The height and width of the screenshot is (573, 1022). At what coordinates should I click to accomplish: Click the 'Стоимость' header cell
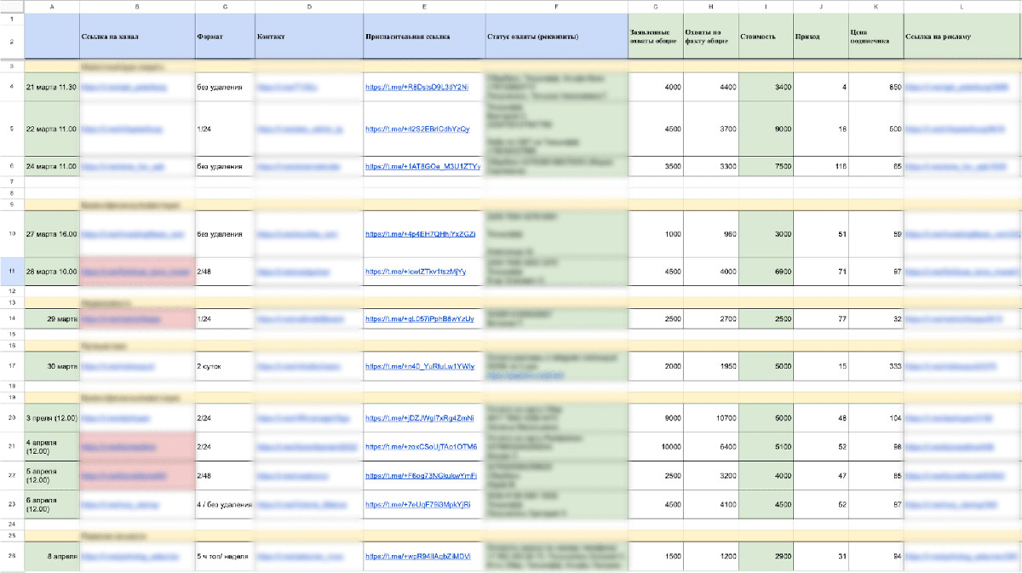766,37
